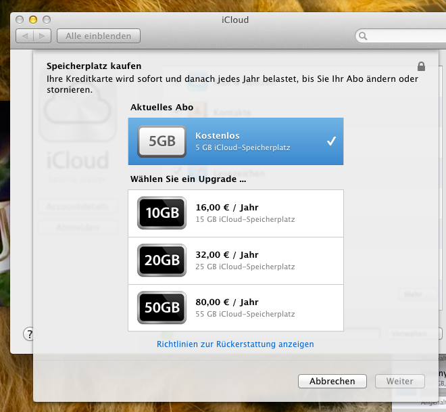Click the 20GB storage badge icon

tap(162, 260)
